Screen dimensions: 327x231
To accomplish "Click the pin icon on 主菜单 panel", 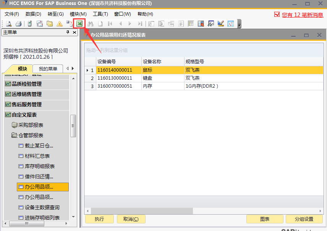I will click(x=68, y=32).
